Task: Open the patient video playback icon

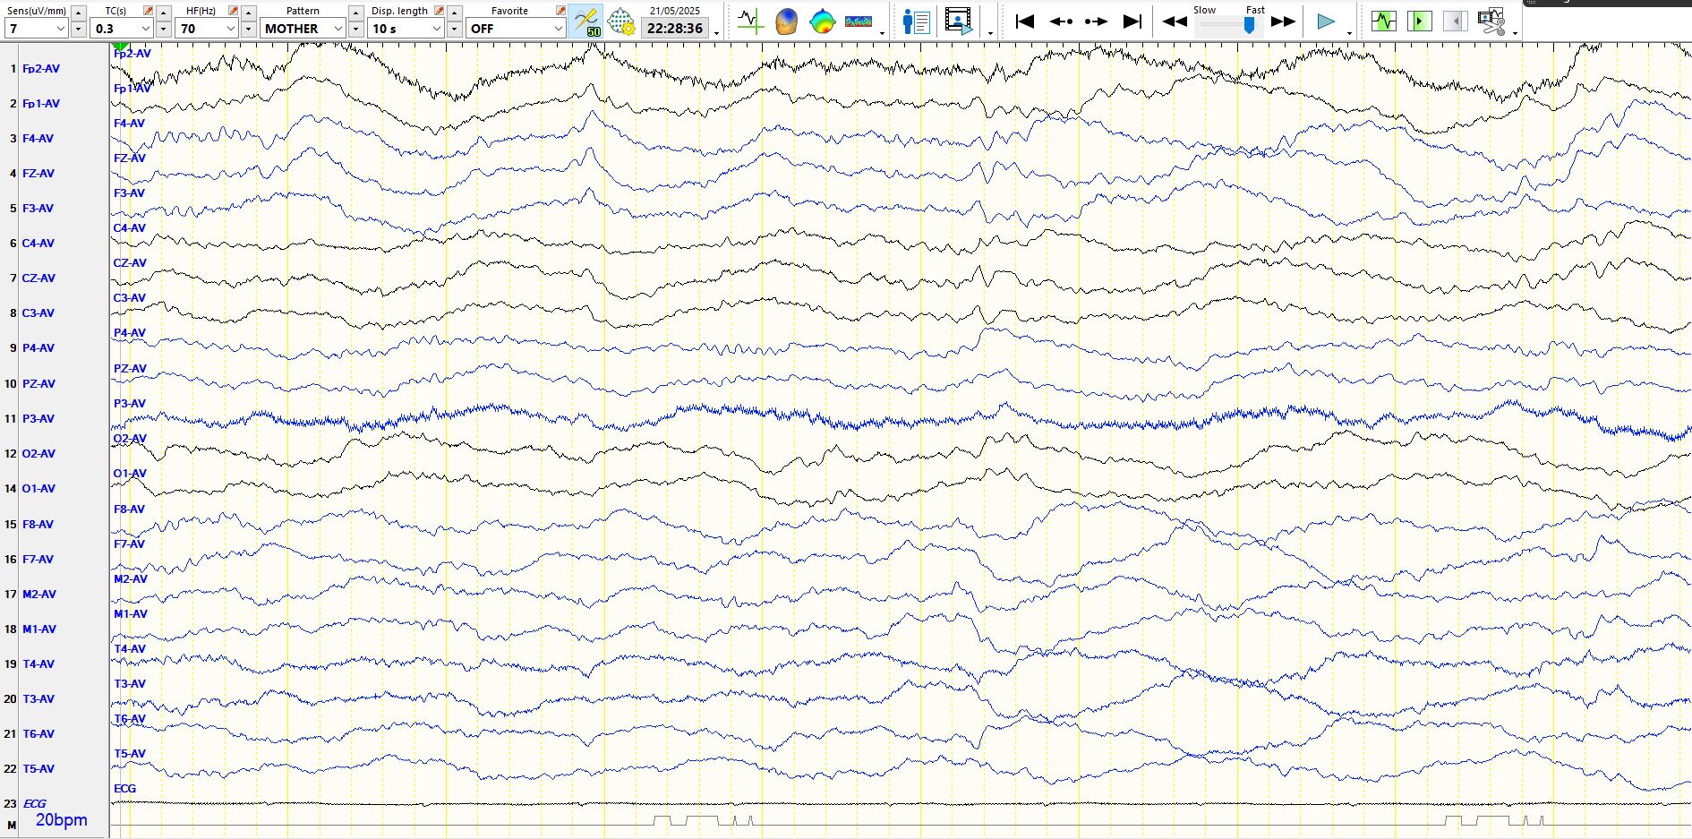Action: tap(958, 21)
